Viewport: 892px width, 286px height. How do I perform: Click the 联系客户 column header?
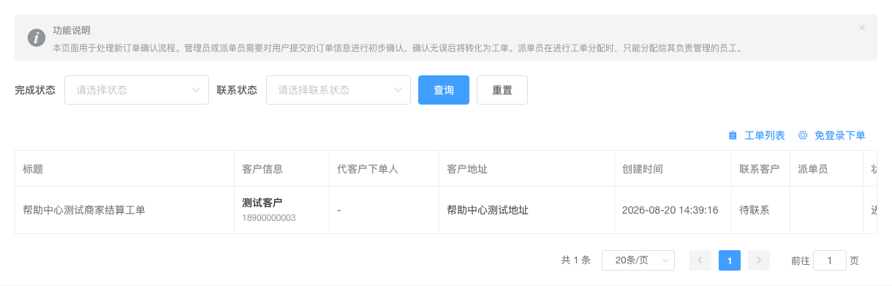click(760, 169)
